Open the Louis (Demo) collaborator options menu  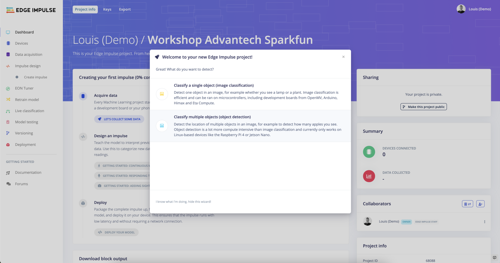click(485, 222)
